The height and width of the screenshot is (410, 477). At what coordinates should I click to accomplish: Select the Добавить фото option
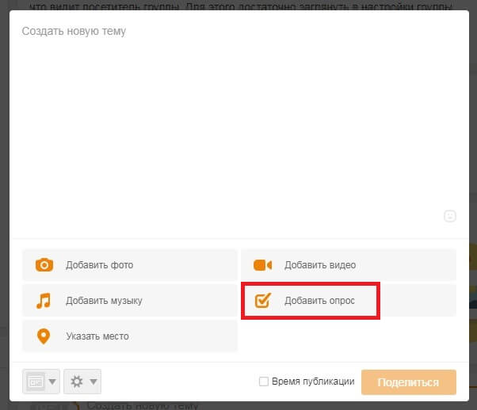pos(99,265)
